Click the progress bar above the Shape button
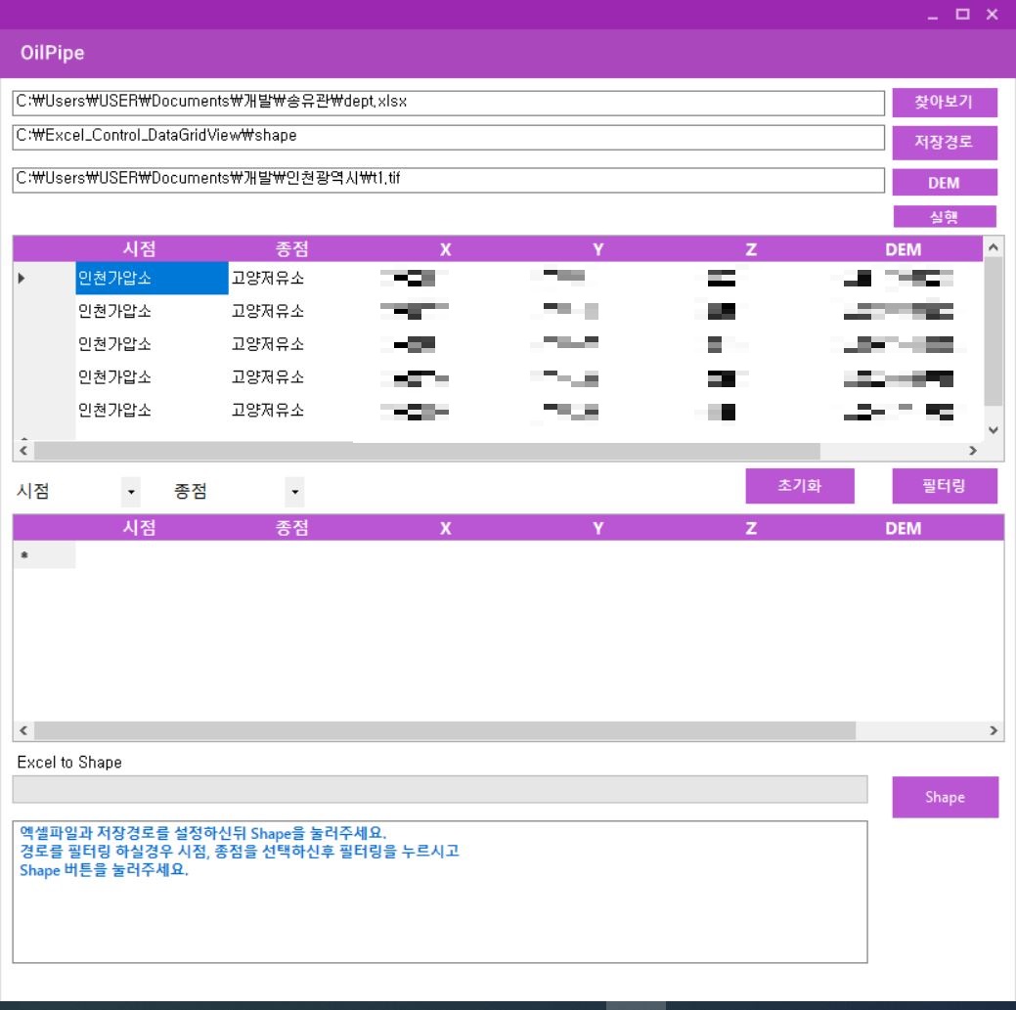 click(x=440, y=788)
